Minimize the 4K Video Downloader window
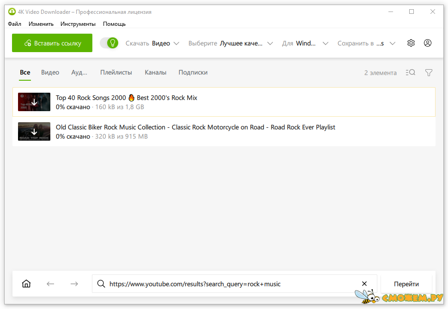The height and width of the screenshot is (309, 448). point(391,12)
